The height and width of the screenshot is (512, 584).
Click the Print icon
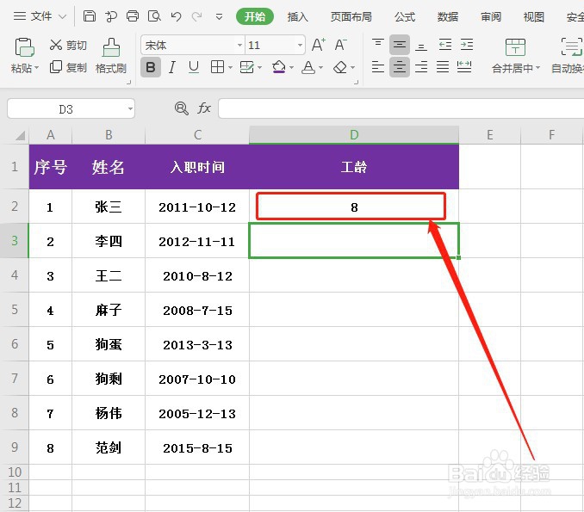coord(133,16)
